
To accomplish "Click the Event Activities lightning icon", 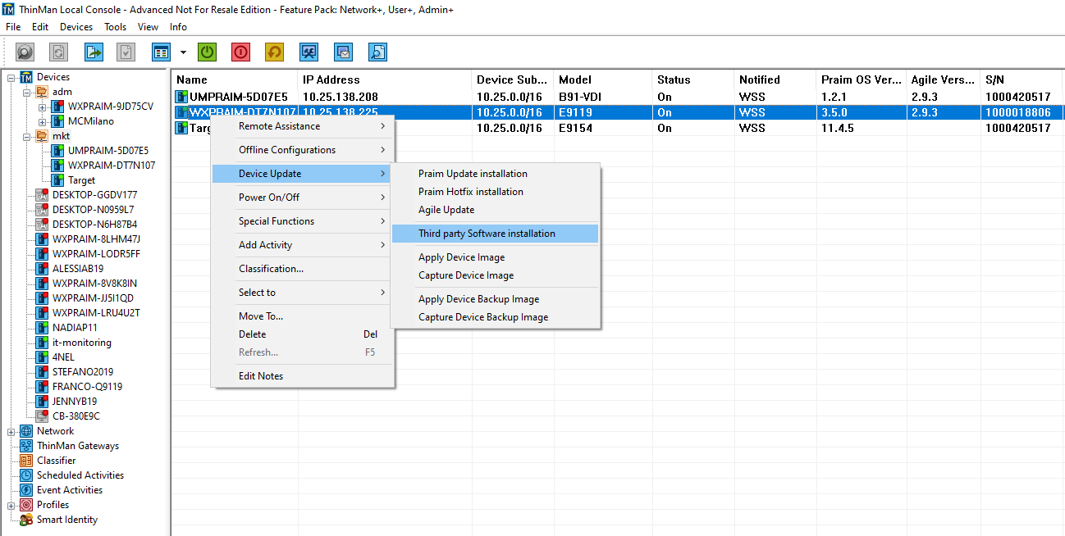I will pyautogui.click(x=26, y=490).
